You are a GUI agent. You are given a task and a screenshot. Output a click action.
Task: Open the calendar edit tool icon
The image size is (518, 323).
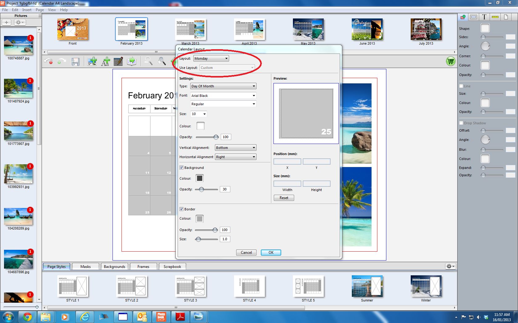tap(118, 62)
